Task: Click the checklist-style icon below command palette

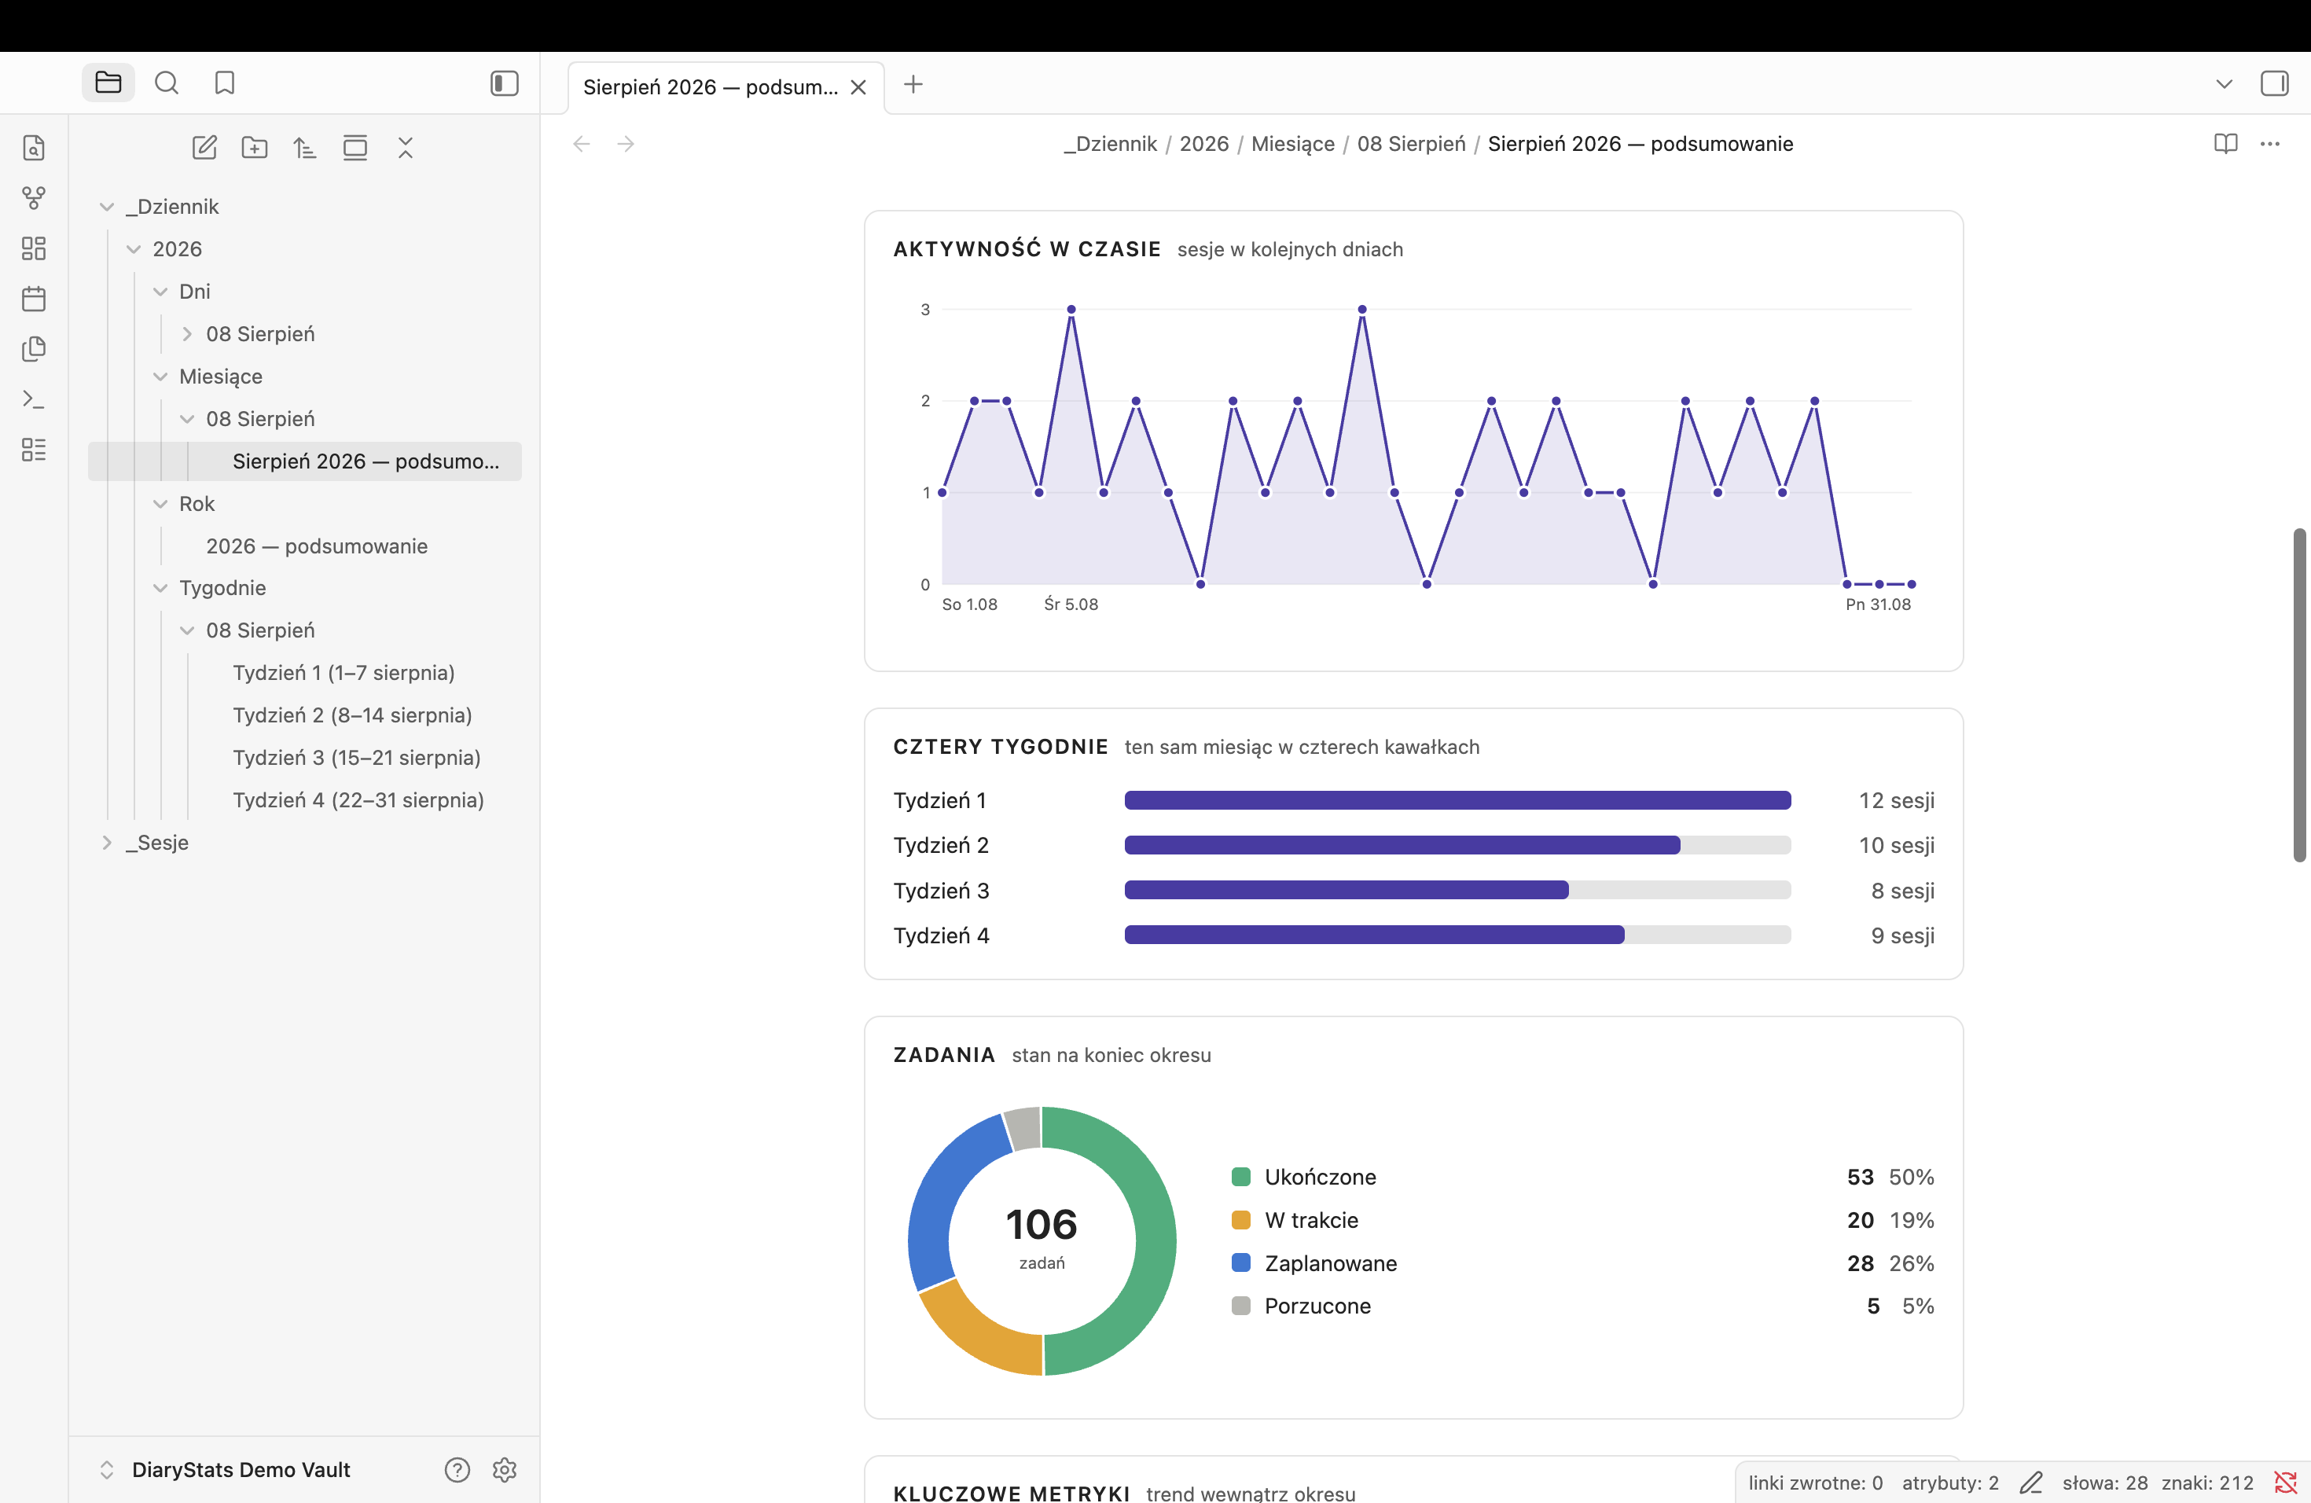Action: click(x=34, y=450)
